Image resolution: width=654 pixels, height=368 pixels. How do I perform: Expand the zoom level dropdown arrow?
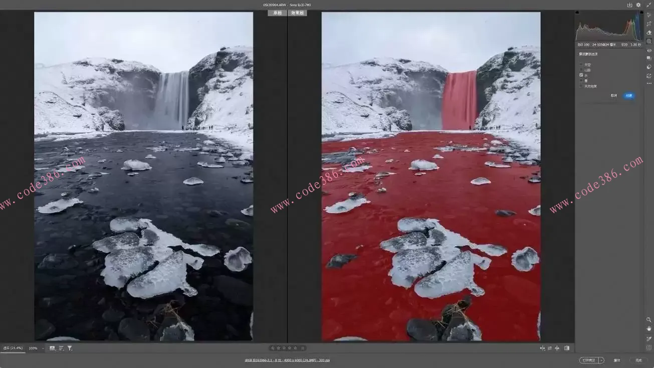[x=42, y=348]
